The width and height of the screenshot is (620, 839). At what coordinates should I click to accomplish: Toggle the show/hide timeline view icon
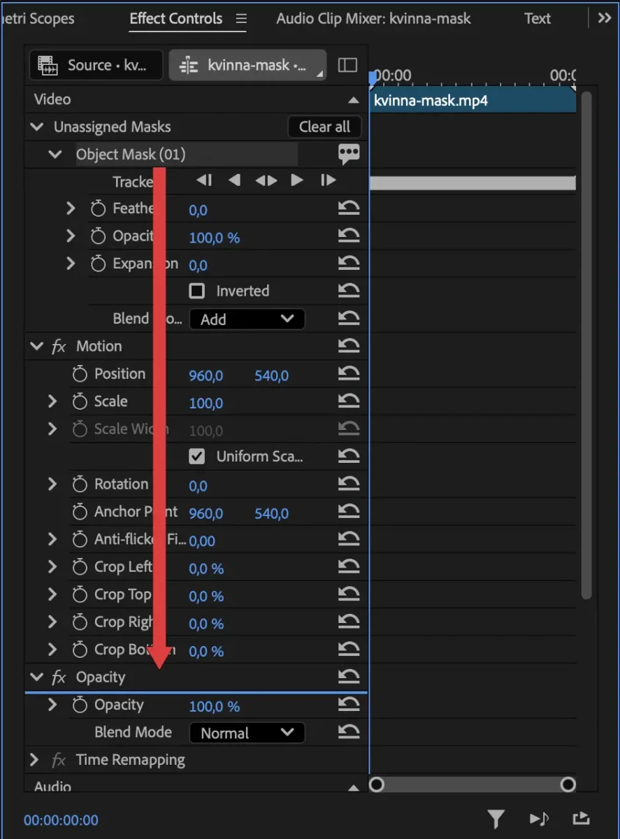pyautogui.click(x=347, y=65)
